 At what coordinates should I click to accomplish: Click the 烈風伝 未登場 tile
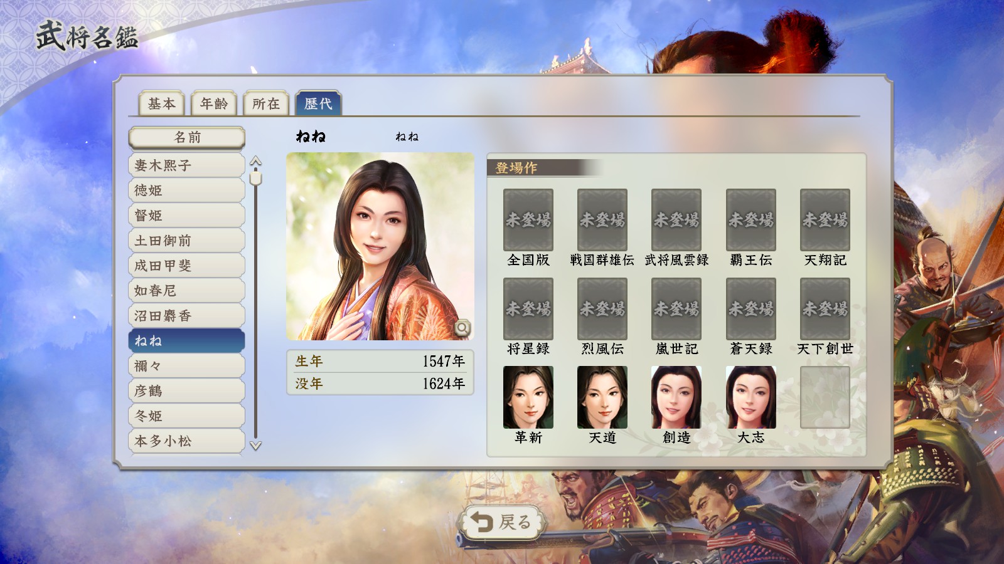602,309
